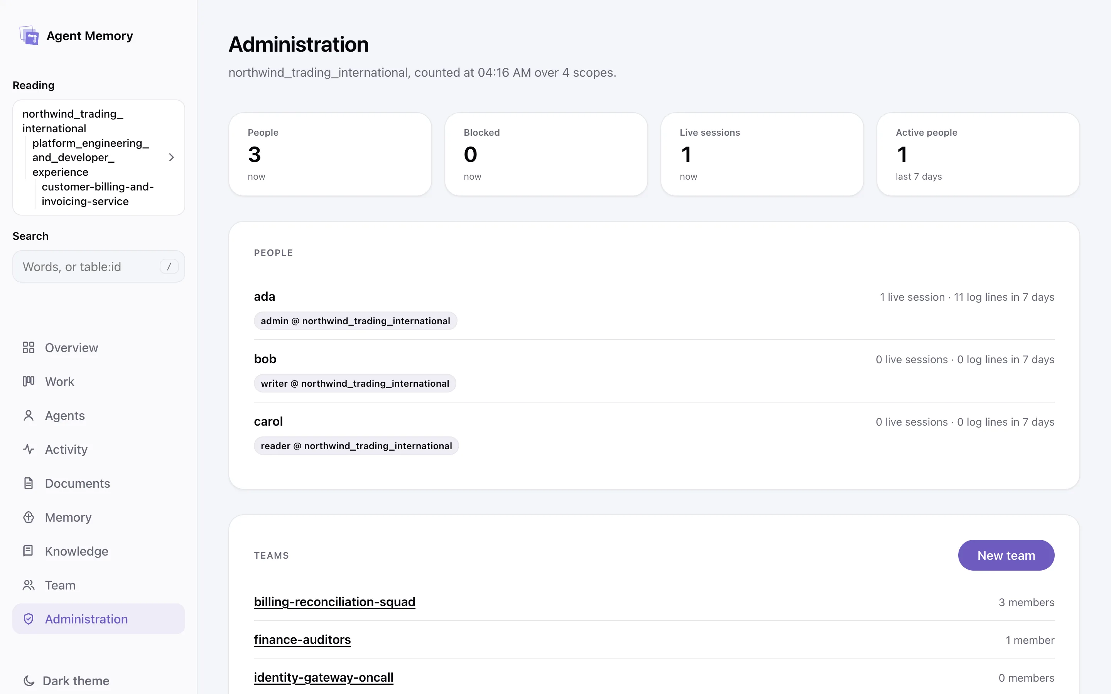Click the Overview grid icon
The height and width of the screenshot is (694, 1111).
tap(29, 347)
